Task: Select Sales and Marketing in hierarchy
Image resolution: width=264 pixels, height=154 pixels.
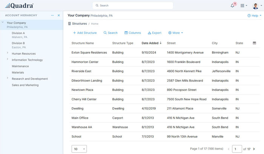Action: (x=25, y=85)
